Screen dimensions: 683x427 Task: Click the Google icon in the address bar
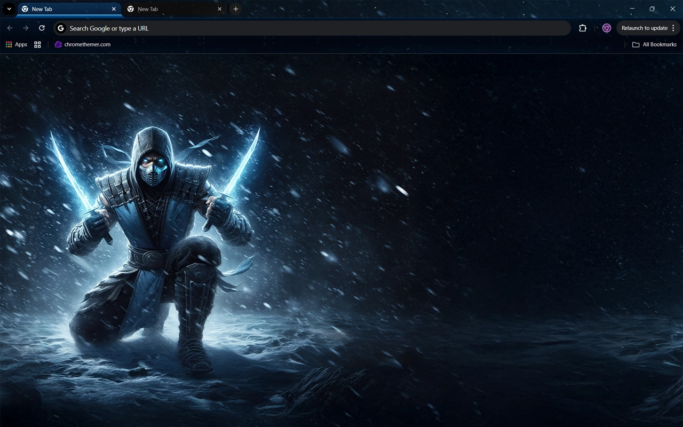click(x=61, y=28)
